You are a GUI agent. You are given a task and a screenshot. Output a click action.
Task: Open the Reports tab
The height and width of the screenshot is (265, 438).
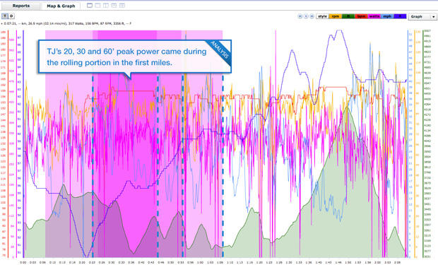coord(21,6)
